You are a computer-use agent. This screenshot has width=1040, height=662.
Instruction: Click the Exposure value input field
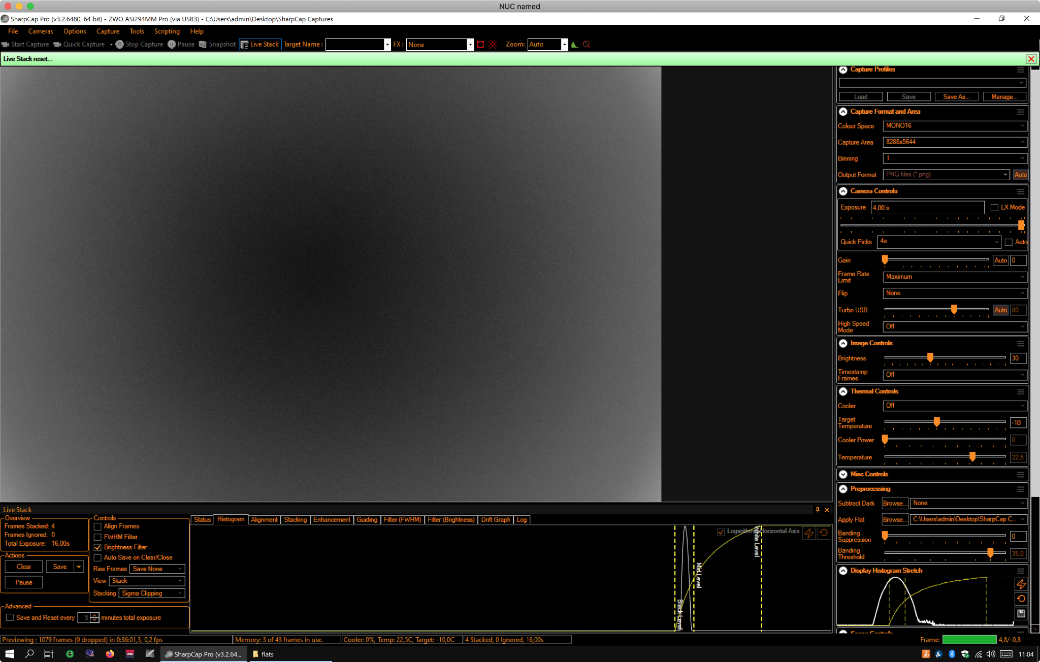(928, 208)
